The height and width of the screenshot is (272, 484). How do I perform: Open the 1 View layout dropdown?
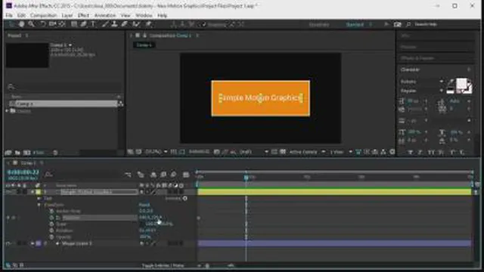[x=340, y=152]
